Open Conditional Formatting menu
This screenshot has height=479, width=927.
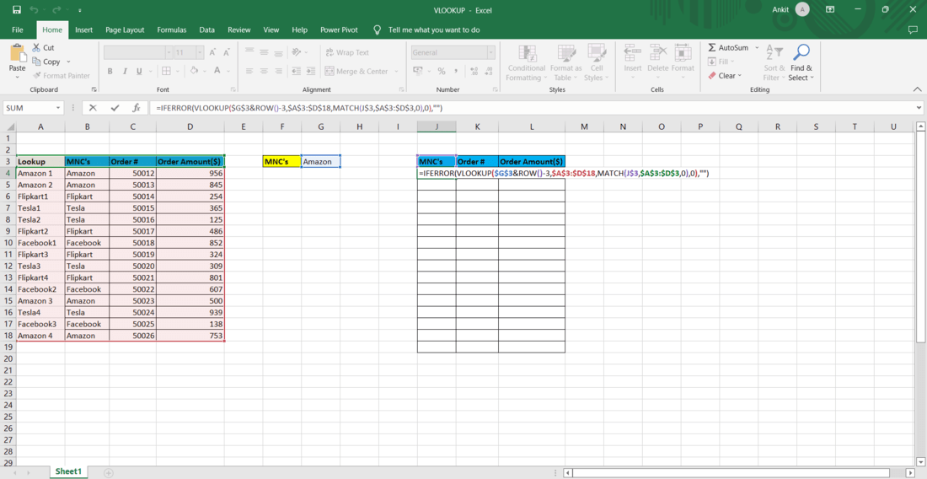click(526, 63)
